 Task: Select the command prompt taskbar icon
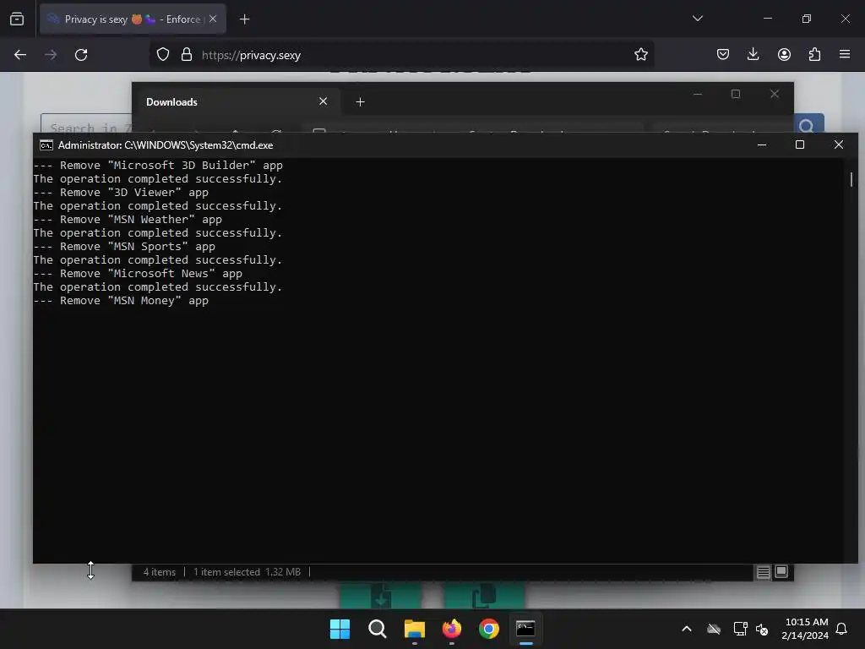tap(525, 629)
